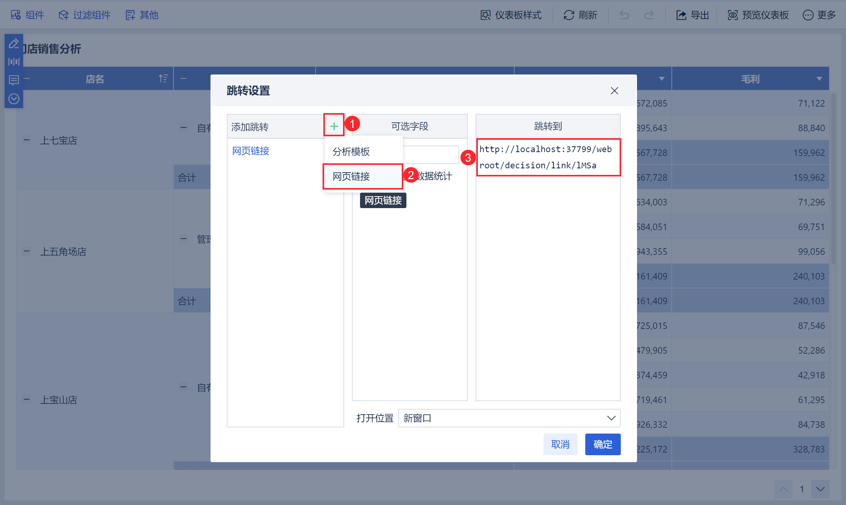
Task: Open the 导出 export button
Action: (x=692, y=15)
